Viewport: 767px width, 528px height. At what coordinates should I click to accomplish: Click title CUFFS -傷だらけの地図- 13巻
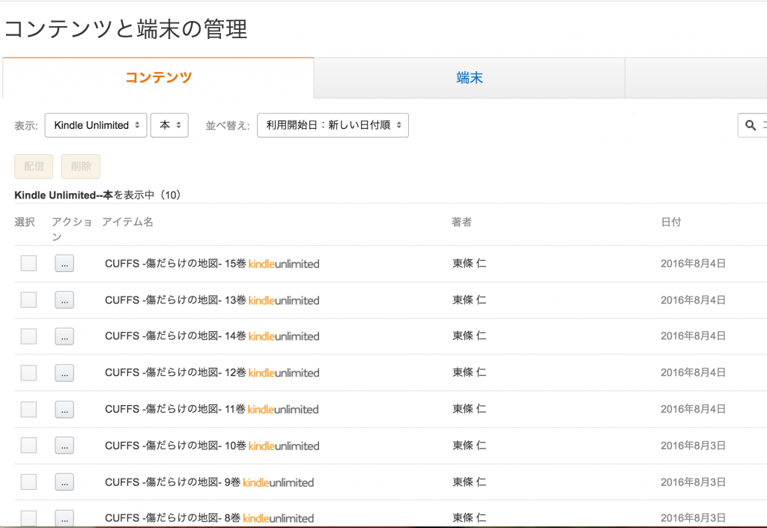click(x=175, y=300)
